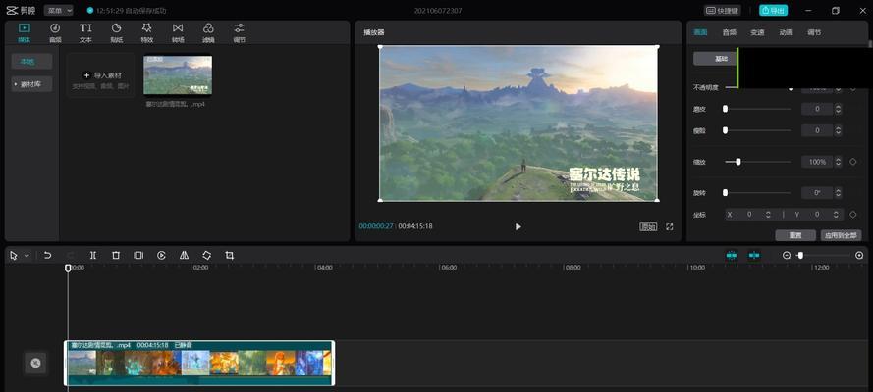Click the Rotate clip icon

pos(206,256)
